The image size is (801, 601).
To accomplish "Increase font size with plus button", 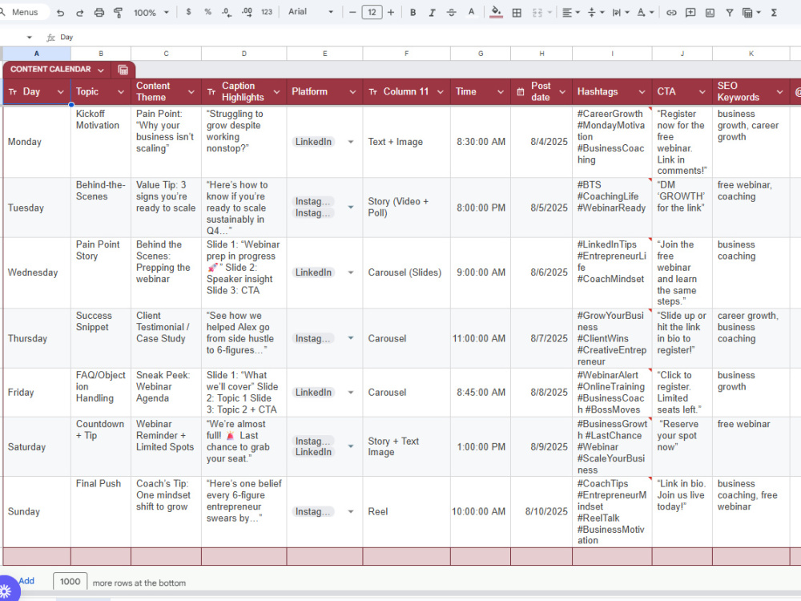I will point(391,12).
